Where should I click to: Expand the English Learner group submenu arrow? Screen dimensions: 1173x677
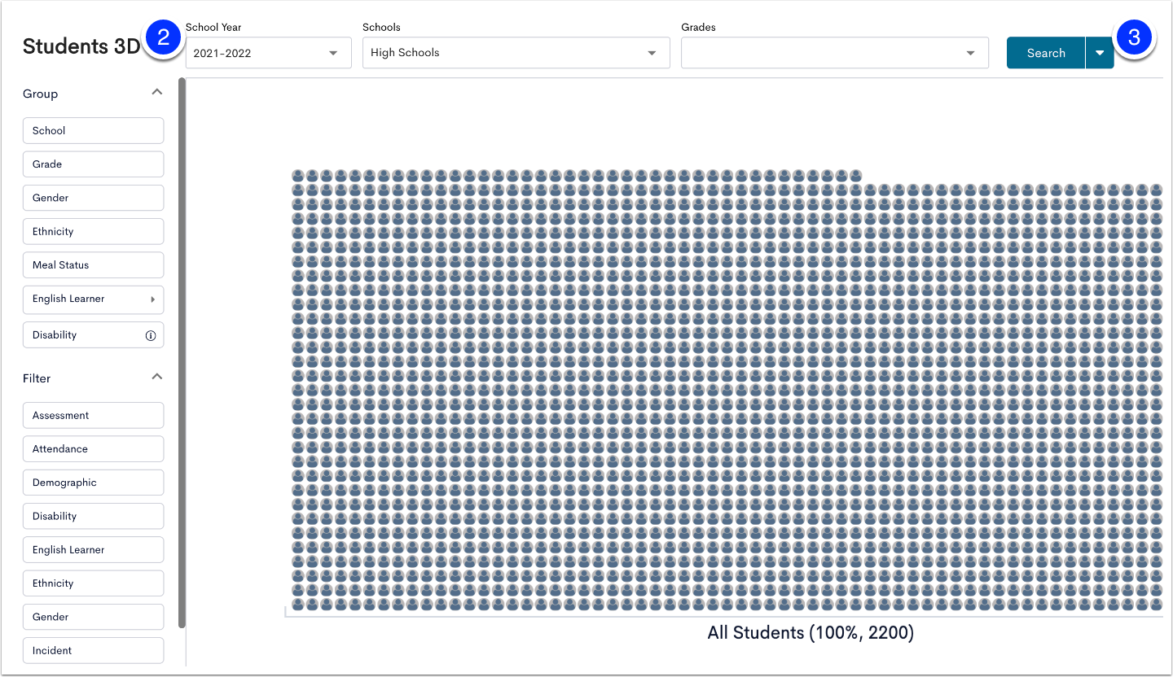pyautogui.click(x=152, y=299)
